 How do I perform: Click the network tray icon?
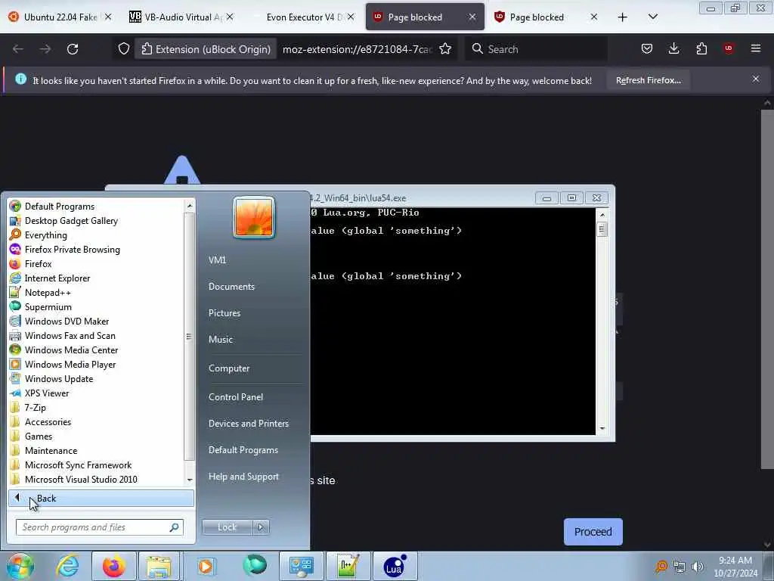tap(680, 567)
